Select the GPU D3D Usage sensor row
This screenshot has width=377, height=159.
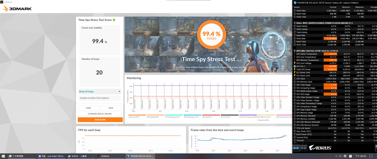click(335, 94)
